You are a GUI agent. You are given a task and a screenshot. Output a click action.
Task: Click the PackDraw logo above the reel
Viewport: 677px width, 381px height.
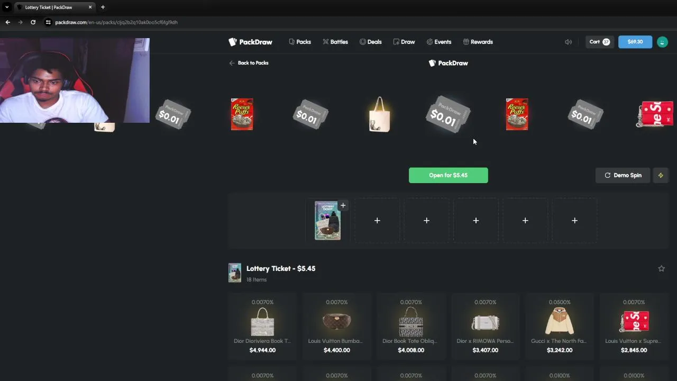click(x=448, y=63)
